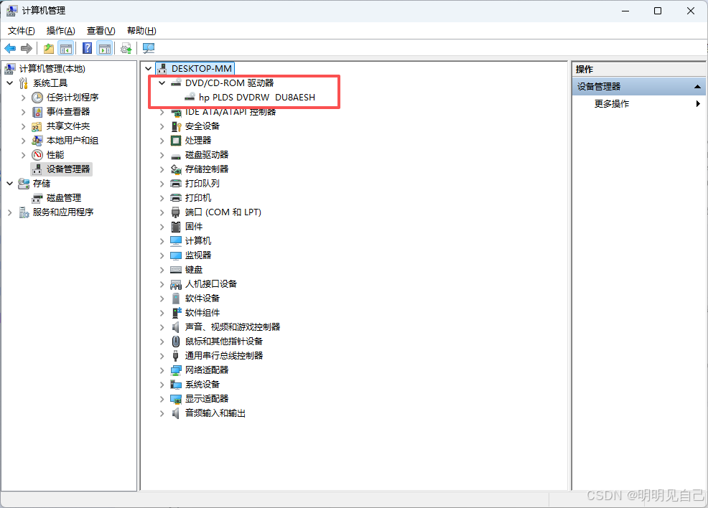Screen dimensions: 708x508
Task: Expand the 声音、视频和游戏控制器 category
Action: [x=162, y=327]
